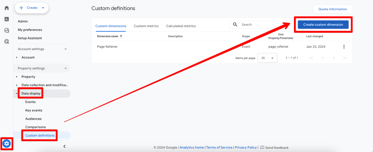This screenshot has width=373, height=152.
Task: Click the Send feedback link text
Action: click(277, 148)
